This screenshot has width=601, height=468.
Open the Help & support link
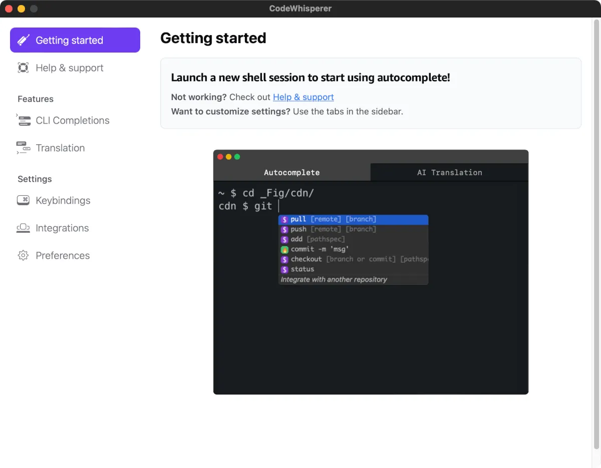(303, 97)
